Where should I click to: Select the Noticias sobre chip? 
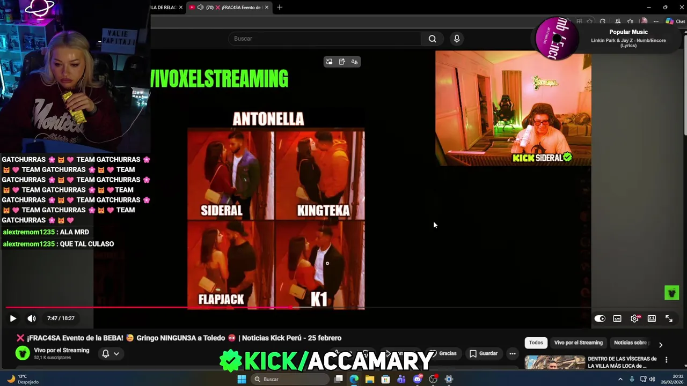pyautogui.click(x=631, y=343)
